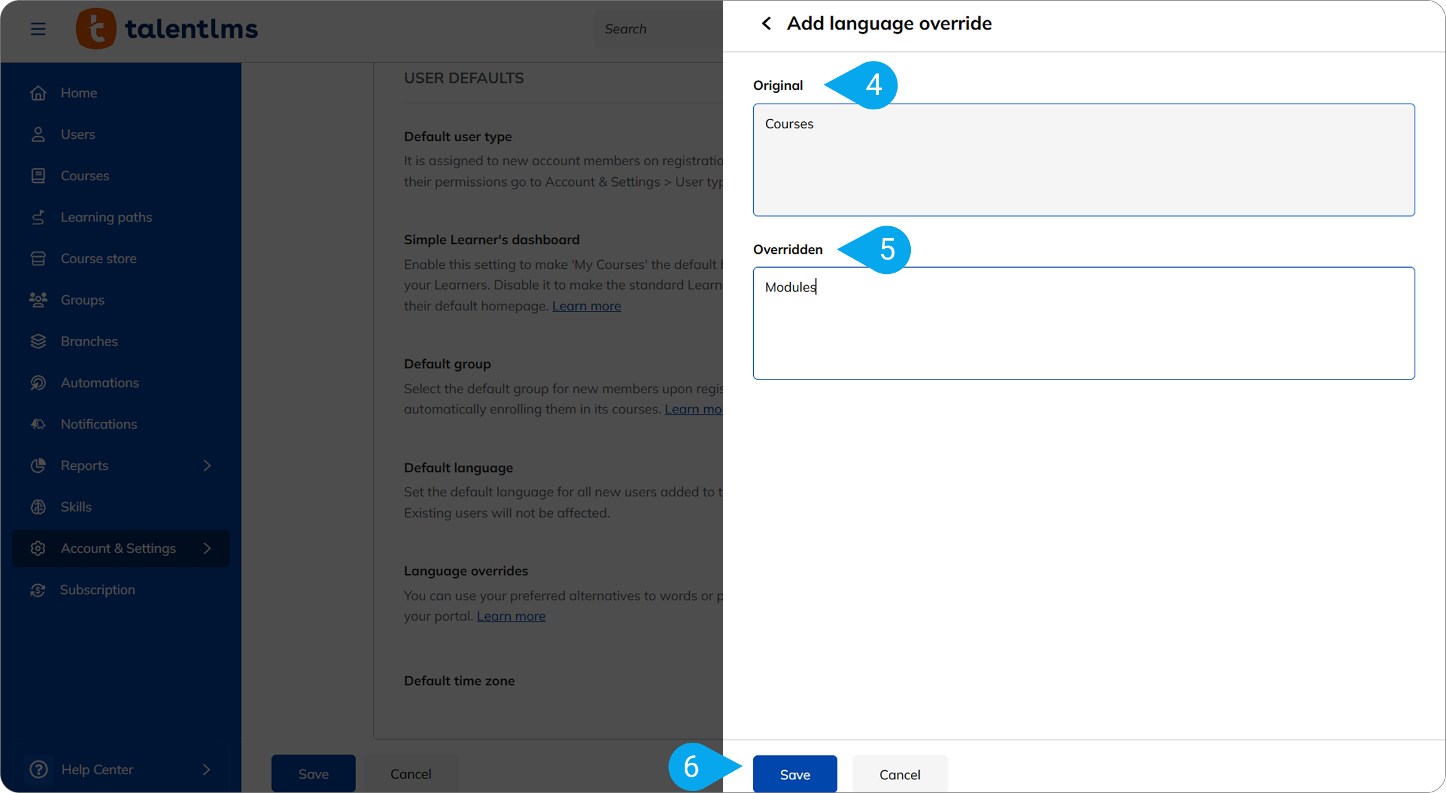Go to the Subscription menu item

point(97,589)
